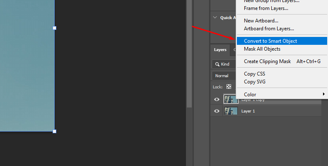
Task: Collapse the Quick Actions section chevron
Action: pos(215,17)
